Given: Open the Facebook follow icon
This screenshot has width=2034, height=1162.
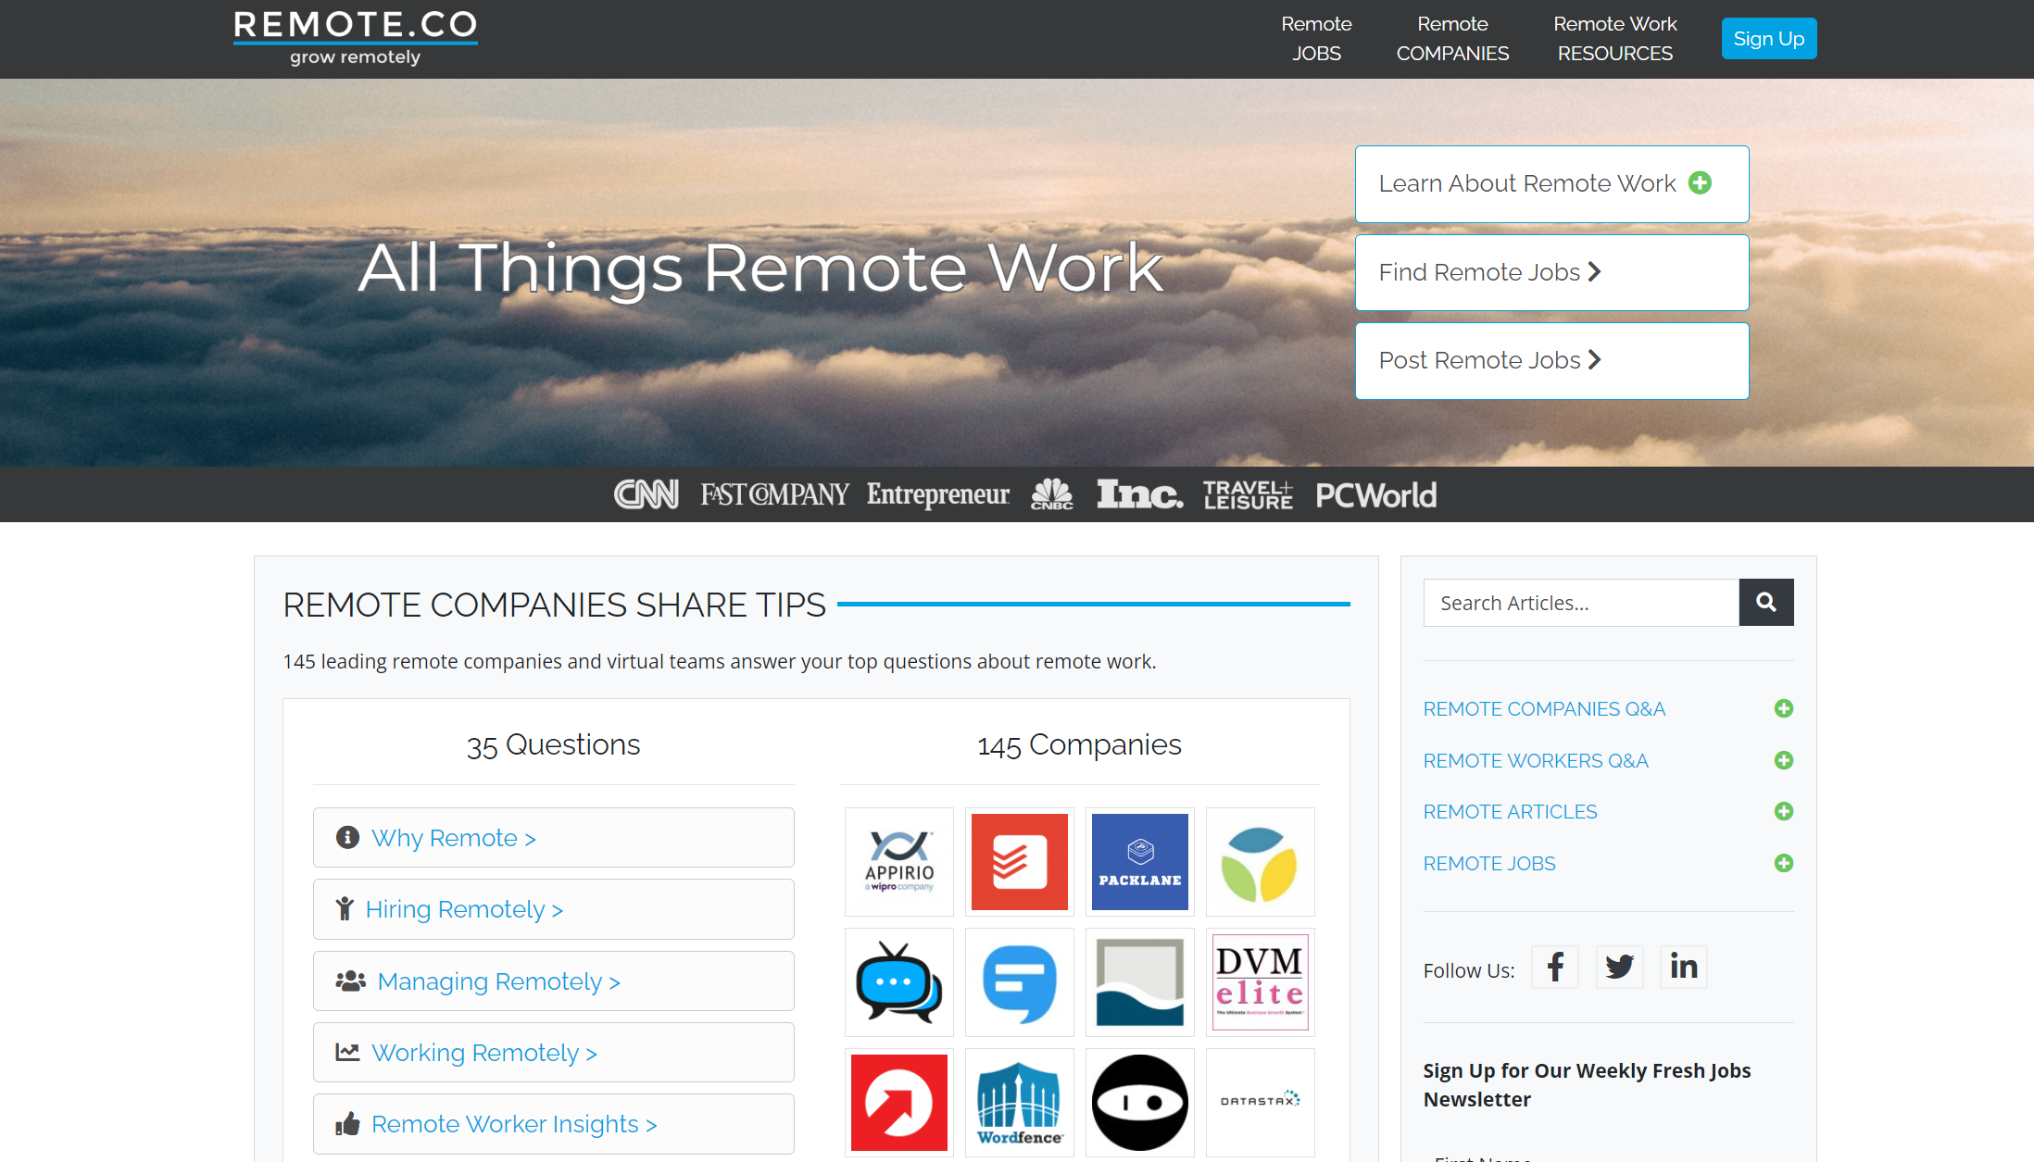Looking at the screenshot, I should pyautogui.click(x=1555, y=968).
